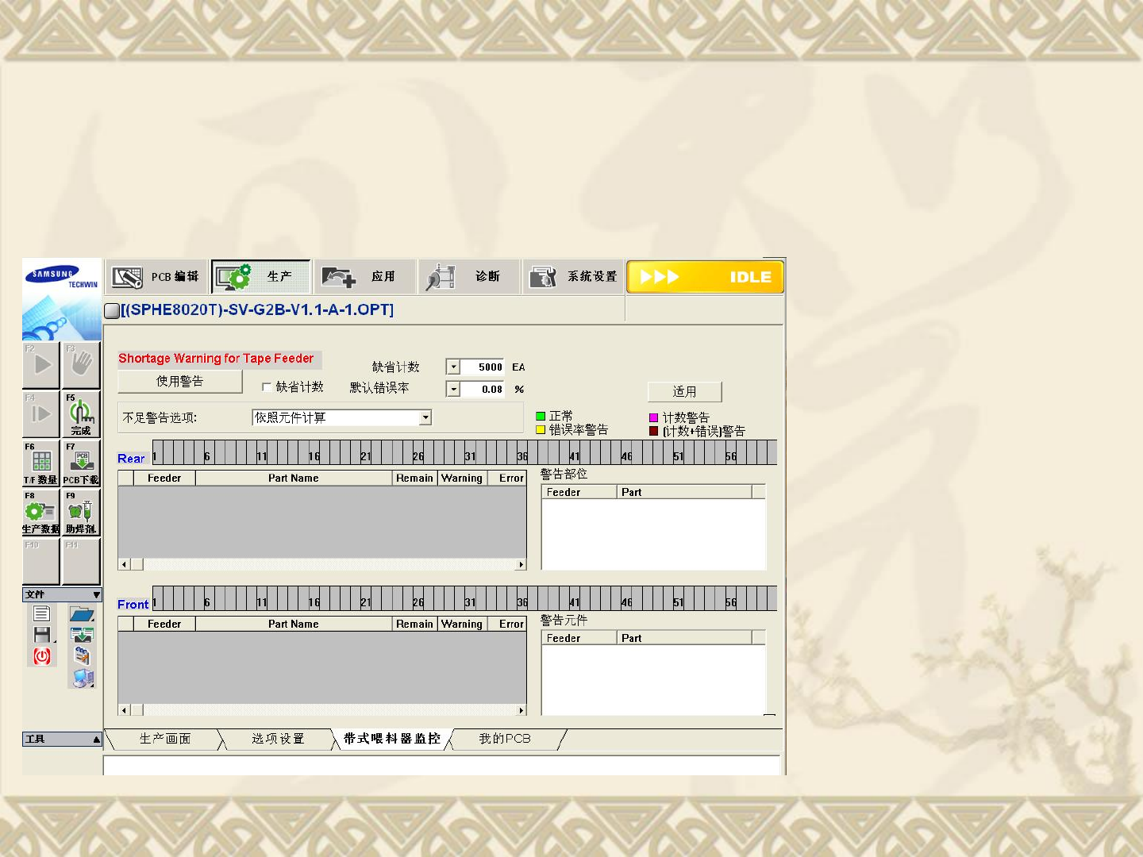The width and height of the screenshot is (1143, 857).
Task: Click the open folder icon under 文件
Action: point(82,613)
